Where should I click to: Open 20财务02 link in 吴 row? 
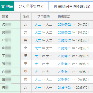tap(64, 32)
